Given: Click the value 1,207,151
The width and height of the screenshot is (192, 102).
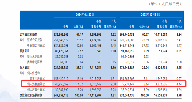Looking at the screenshot, I should [161, 90].
